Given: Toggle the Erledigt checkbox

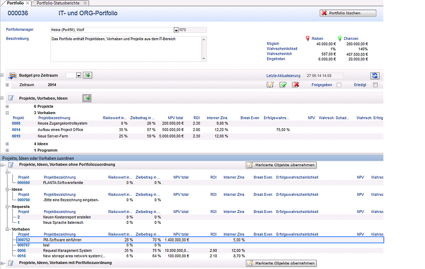Looking at the screenshot, I should (x=375, y=85).
